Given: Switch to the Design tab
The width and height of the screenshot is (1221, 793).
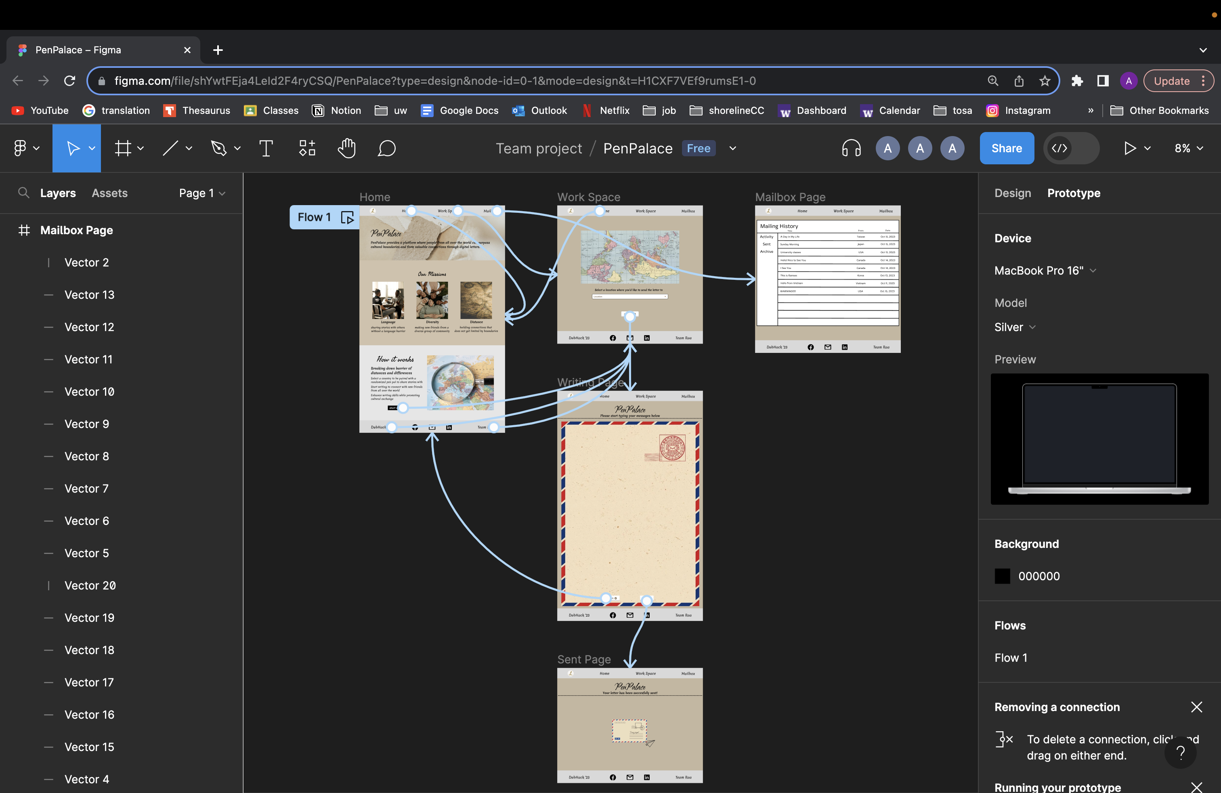Looking at the screenshot, I should (x=1012, y=193).
